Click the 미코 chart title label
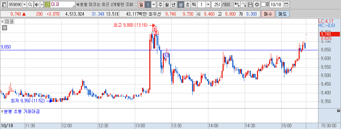Screen dimensions: 341x129 tap(9, 21)
